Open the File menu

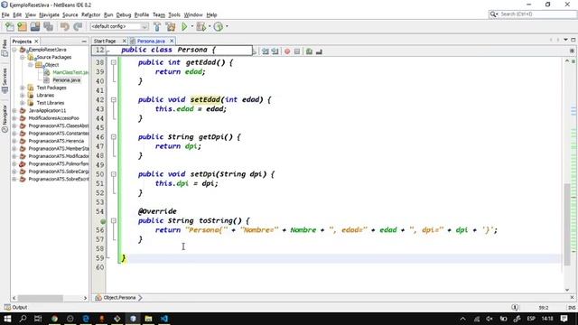[x=5, y=14]
